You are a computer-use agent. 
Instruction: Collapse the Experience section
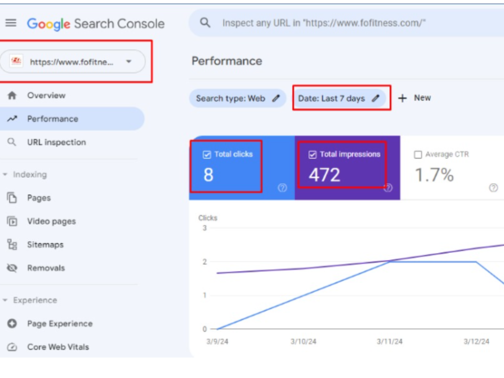click(x=5, y=300)
